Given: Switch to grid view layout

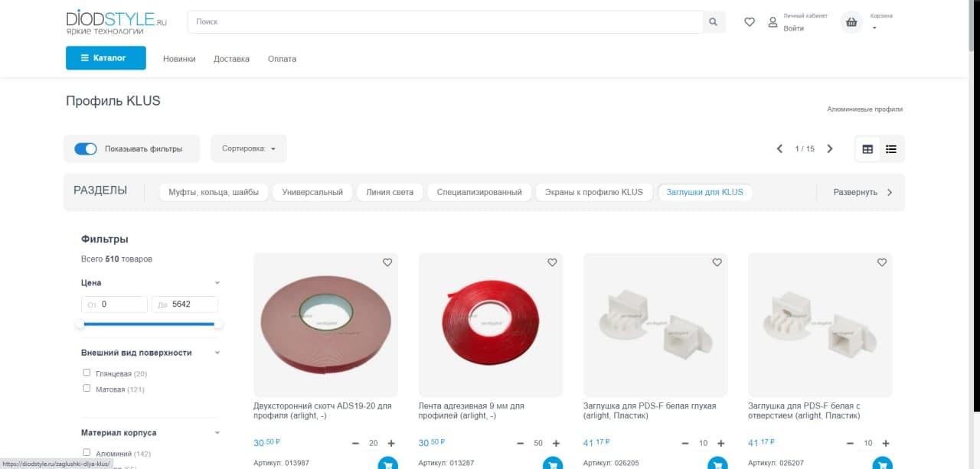Looking at the screenshot, I should [x=867, y=149].
